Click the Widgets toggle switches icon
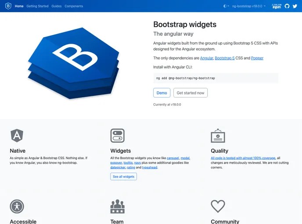This screenshot has height=224, width=302. [118, 136]
